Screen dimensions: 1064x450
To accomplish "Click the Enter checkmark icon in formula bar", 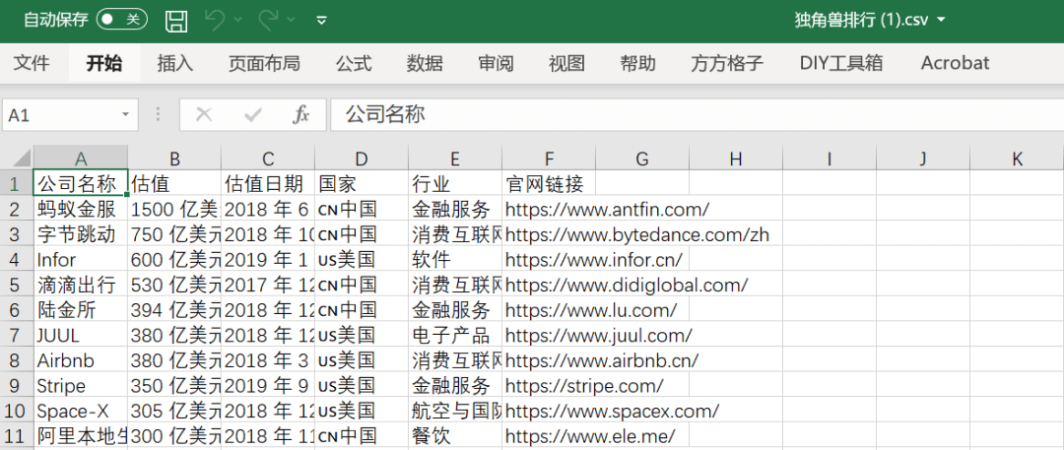I will 252,114.
